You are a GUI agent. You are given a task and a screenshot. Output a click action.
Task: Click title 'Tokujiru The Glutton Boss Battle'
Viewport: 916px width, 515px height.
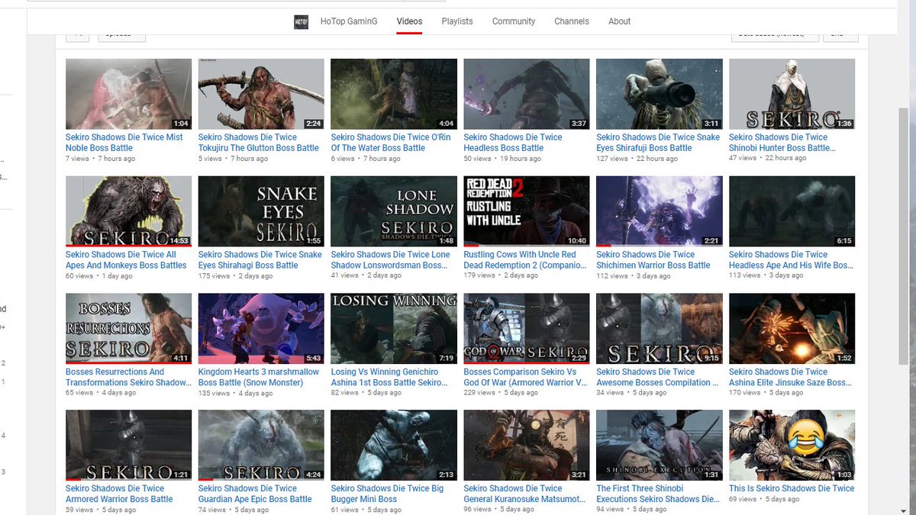pos(259,143)
